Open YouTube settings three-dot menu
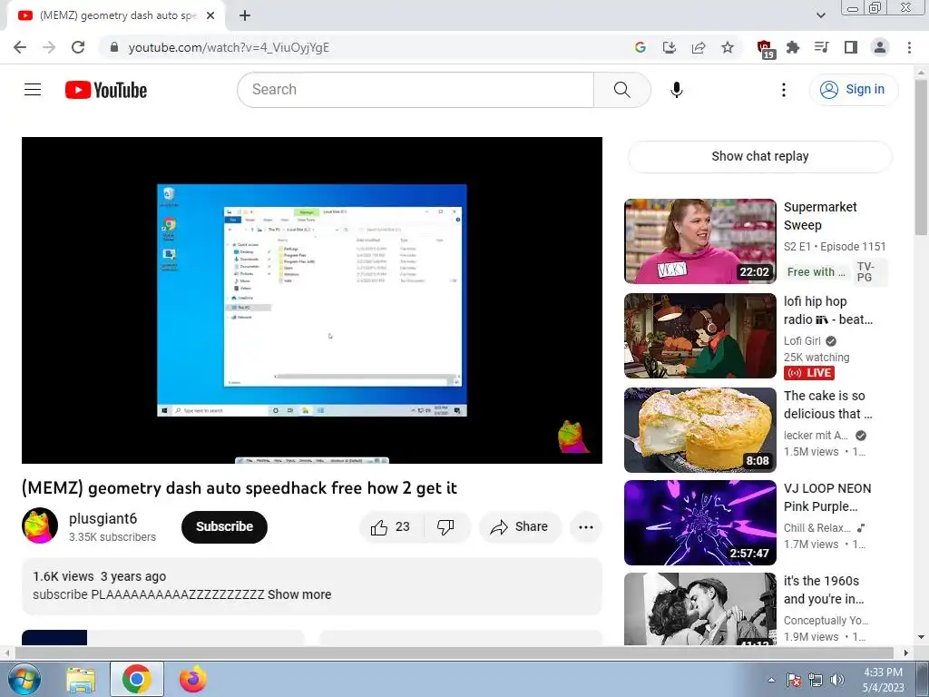The image size is (929, 697). 783,90
